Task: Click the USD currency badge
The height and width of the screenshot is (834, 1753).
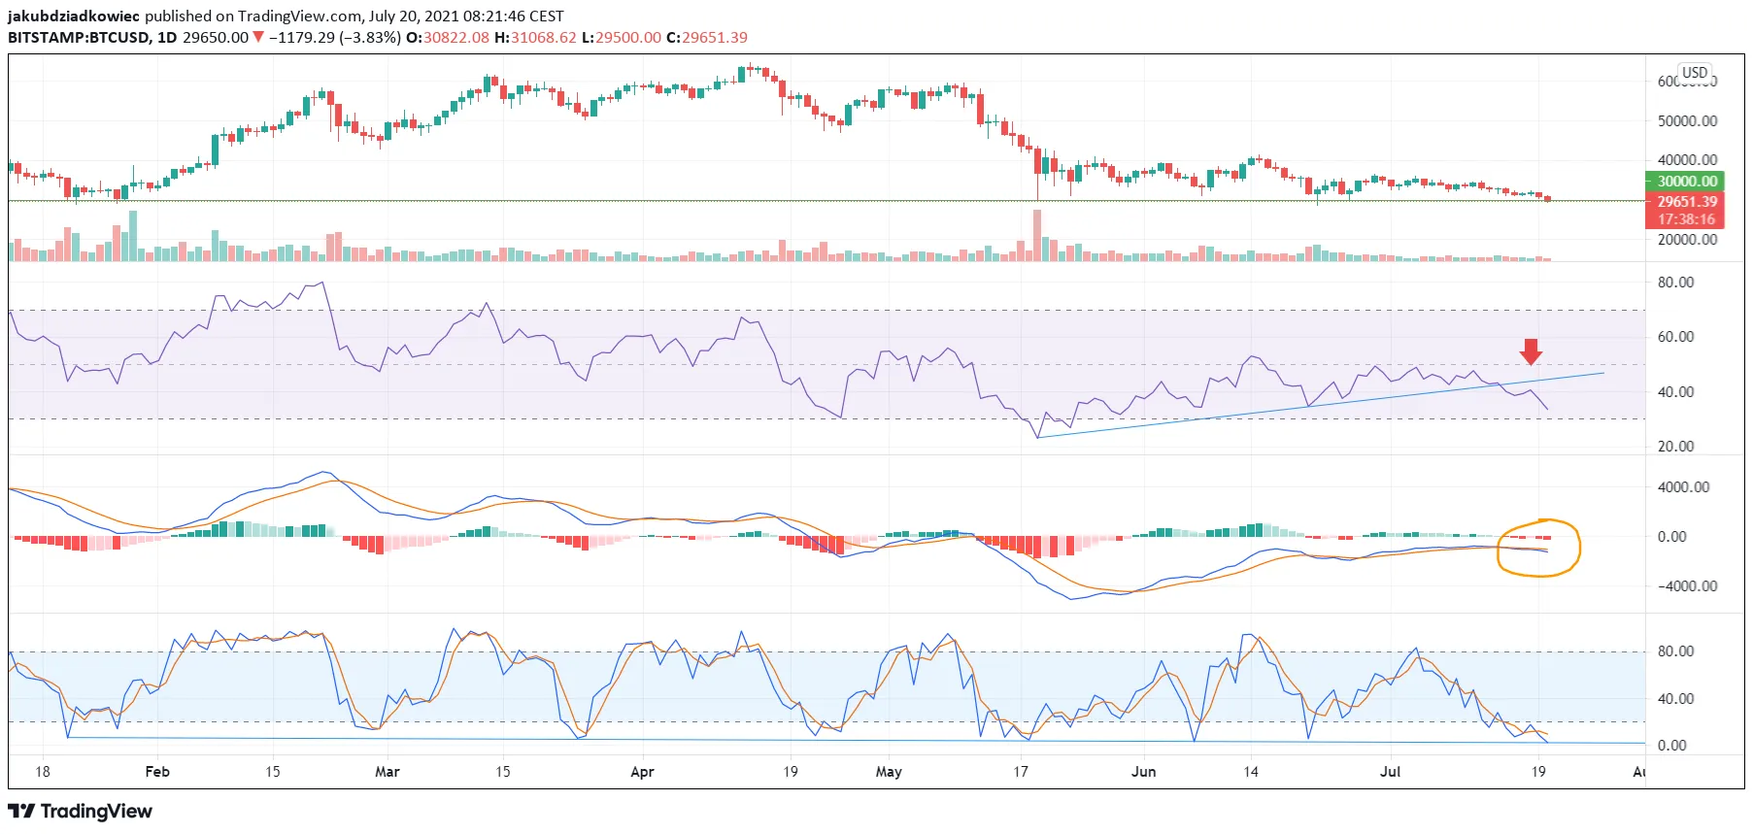Action: click(x=1695, y=73)
